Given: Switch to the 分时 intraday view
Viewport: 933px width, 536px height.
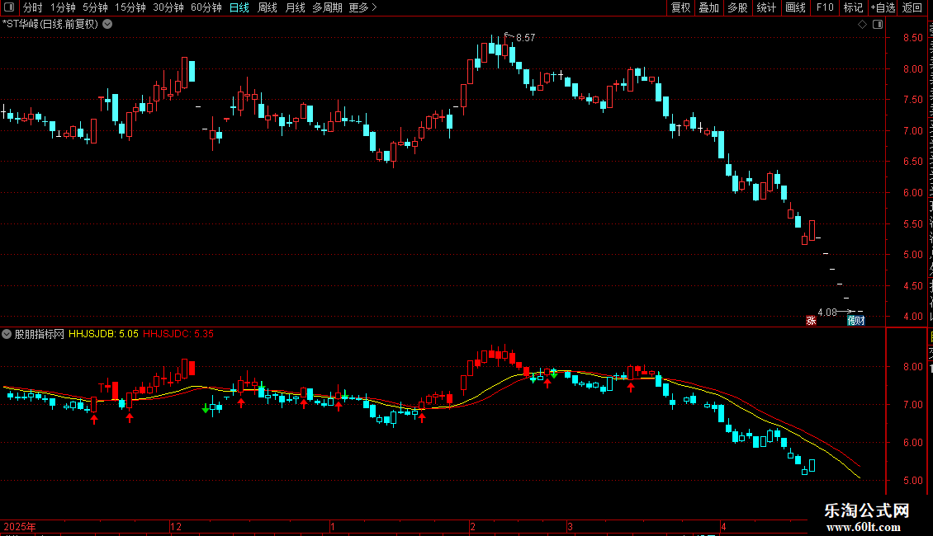Looking at the screenshot, I should (33, 7).
